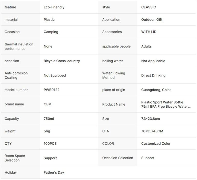Viewport: 197px width, 180px height.
Task: Select the CLASSIC style value
Action: click(x=149, y=7)
